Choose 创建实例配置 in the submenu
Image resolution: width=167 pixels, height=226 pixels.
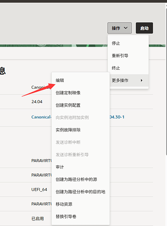[x=81, y=105]
